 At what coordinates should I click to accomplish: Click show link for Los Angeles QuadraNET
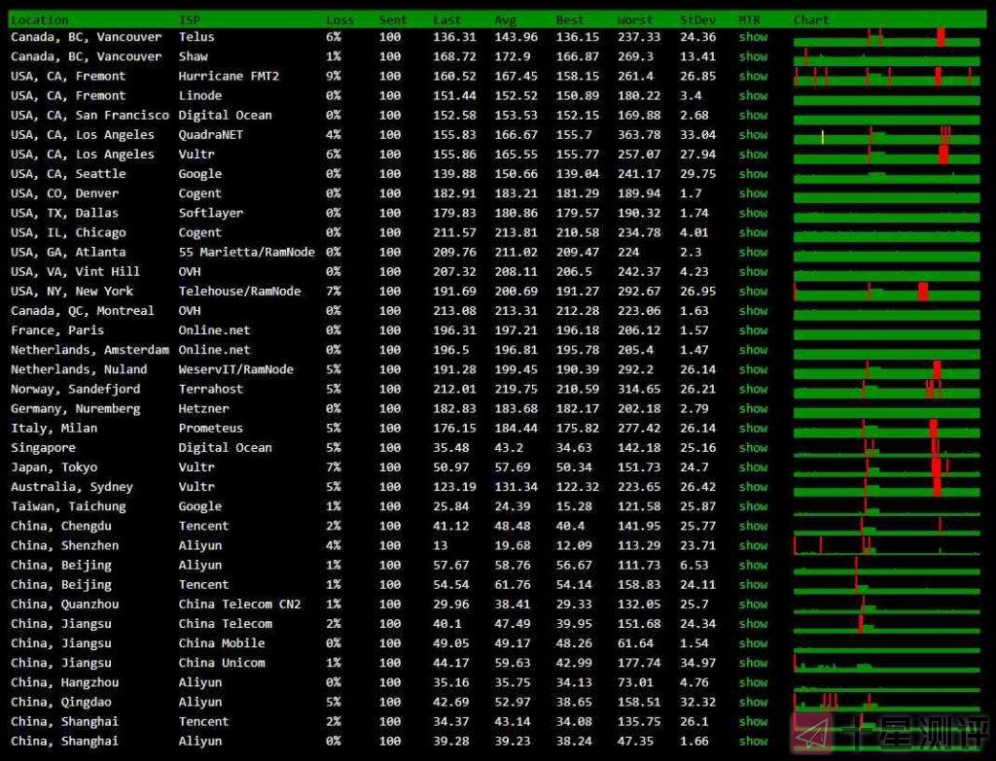pos(753,135)
